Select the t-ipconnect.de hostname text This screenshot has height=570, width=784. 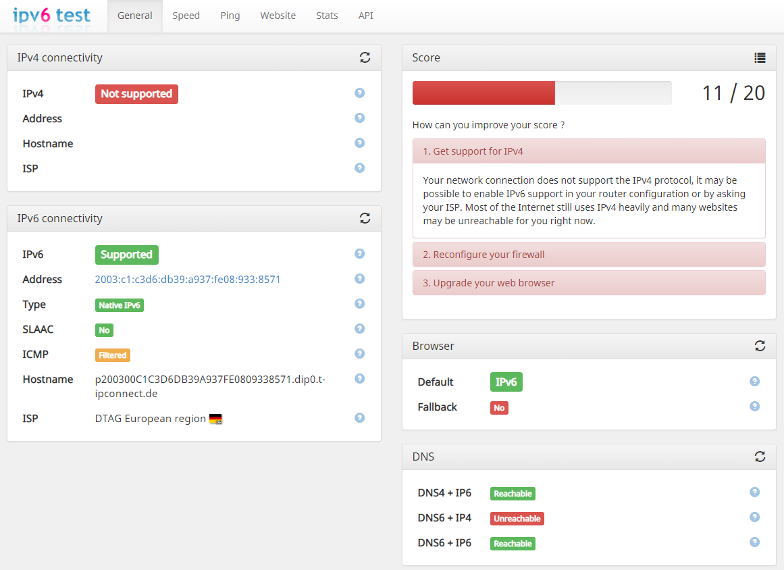(210, 386)
